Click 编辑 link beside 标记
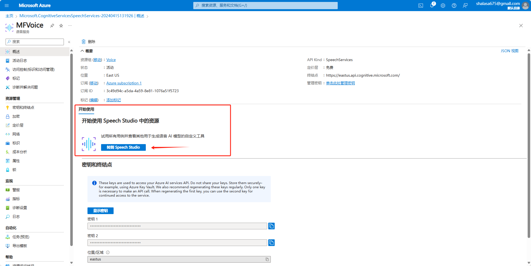 click(x=94, y=100)
